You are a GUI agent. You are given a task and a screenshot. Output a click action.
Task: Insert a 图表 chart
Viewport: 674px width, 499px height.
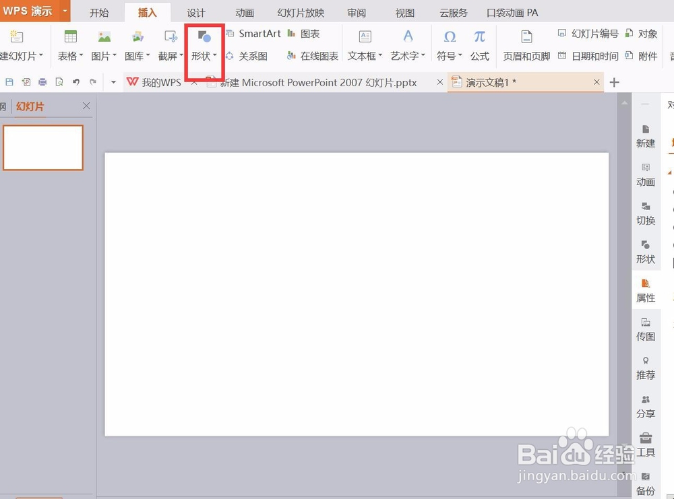(303, 34)
